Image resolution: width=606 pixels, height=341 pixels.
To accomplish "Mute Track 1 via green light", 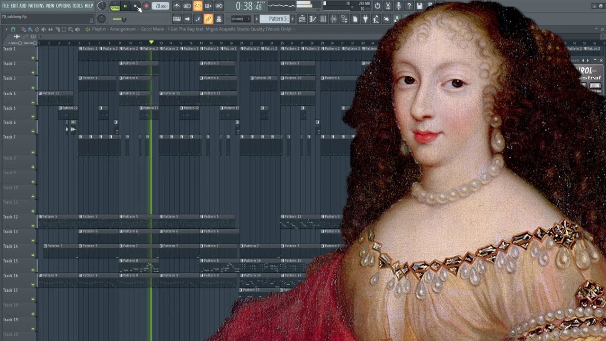I will (x=33, y=58).
